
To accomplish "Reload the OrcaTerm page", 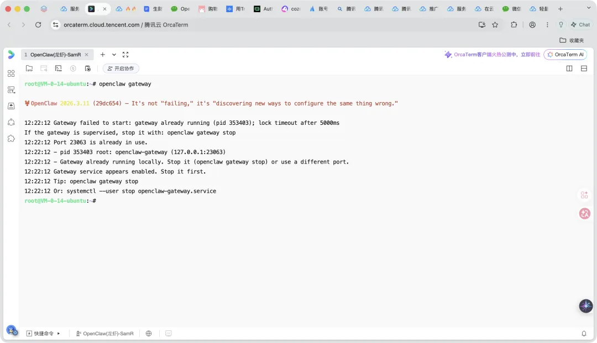I will coord(38,25).
